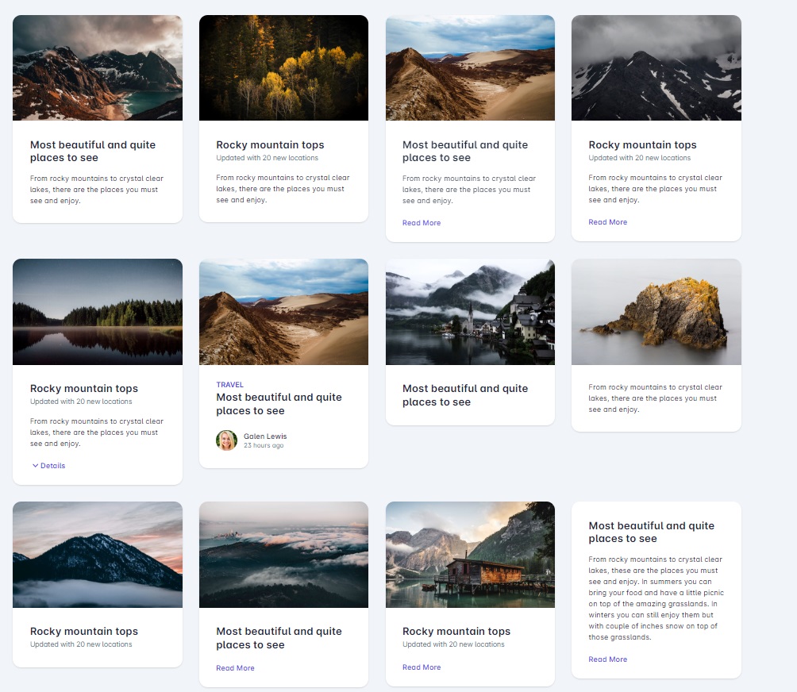Click the Galen Lewis author name
Image resolution: width=797 pixels, height=692 pixels.
tap(265, 436)
